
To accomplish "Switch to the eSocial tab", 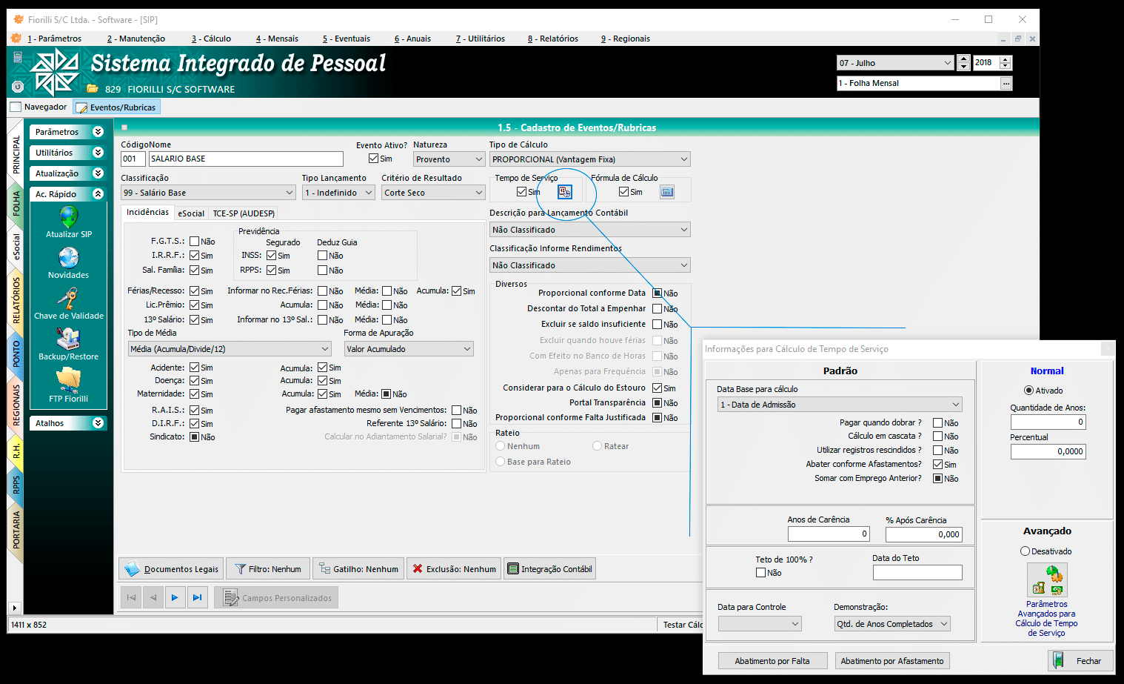I will pyautogui.click(x=191, y=213).
